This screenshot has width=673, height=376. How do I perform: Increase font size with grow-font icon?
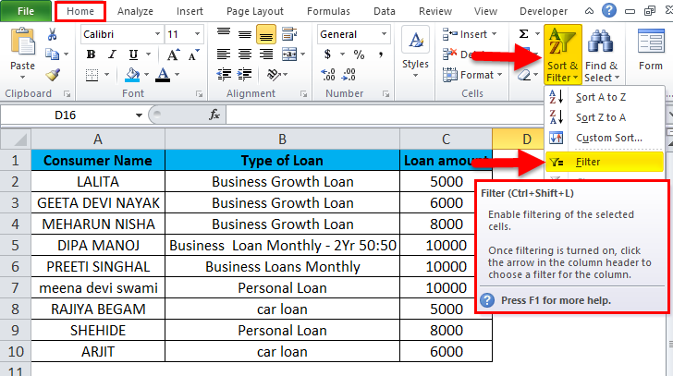tap(173, 55)
